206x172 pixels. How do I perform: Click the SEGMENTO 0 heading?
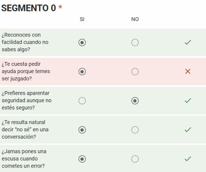tap(28, 8)
